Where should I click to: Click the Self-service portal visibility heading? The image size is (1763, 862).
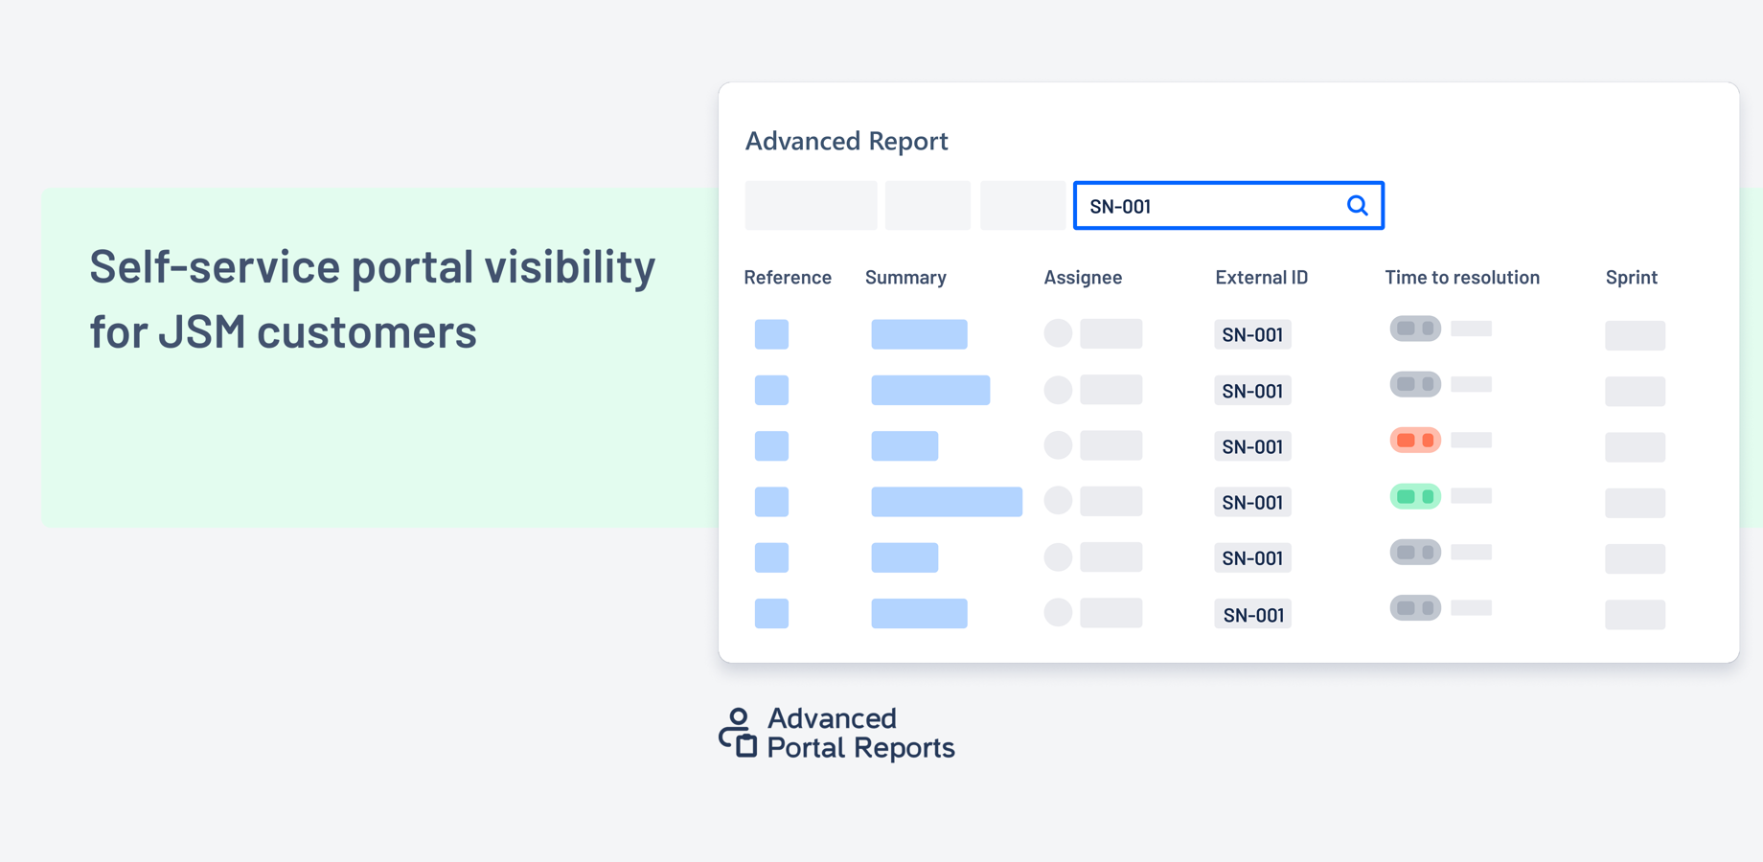click(373, 298)
